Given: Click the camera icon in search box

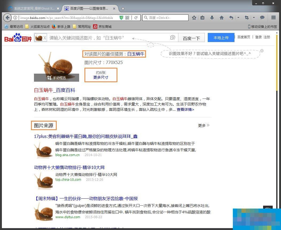Looking at the screenshot, I should click(x=173, y=37).
